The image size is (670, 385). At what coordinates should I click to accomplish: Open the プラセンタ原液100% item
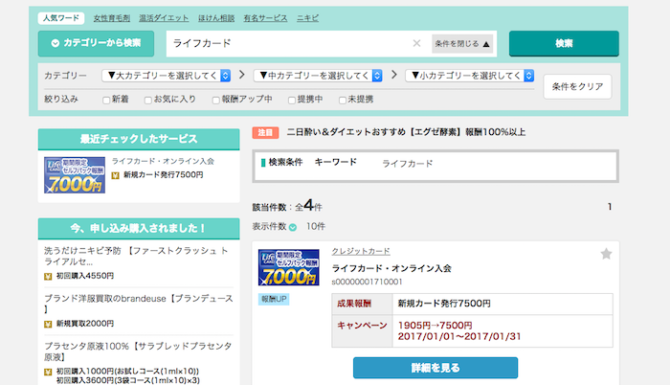click(138, 351)
